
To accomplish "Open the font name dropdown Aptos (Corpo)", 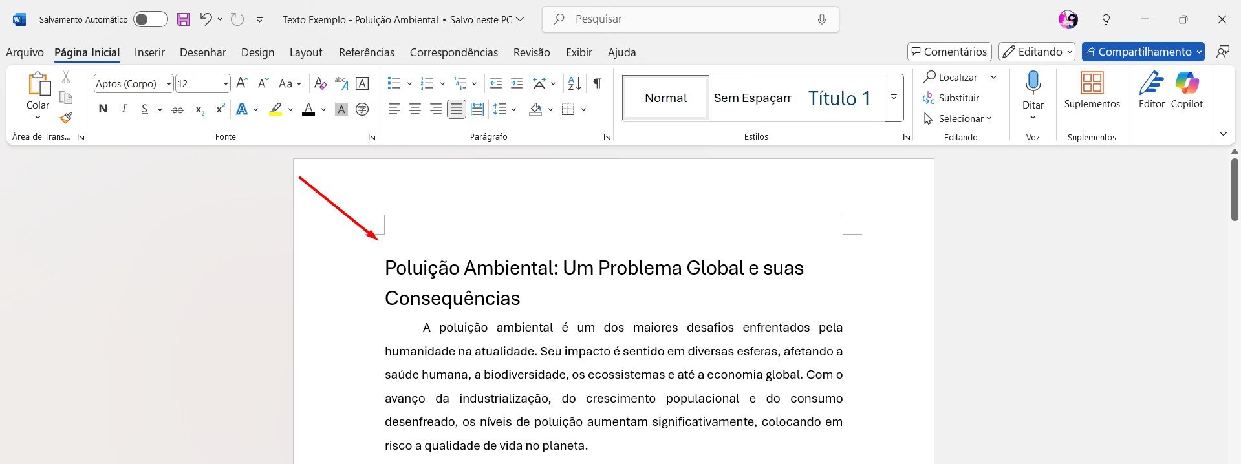I will (x=169, y=83).
